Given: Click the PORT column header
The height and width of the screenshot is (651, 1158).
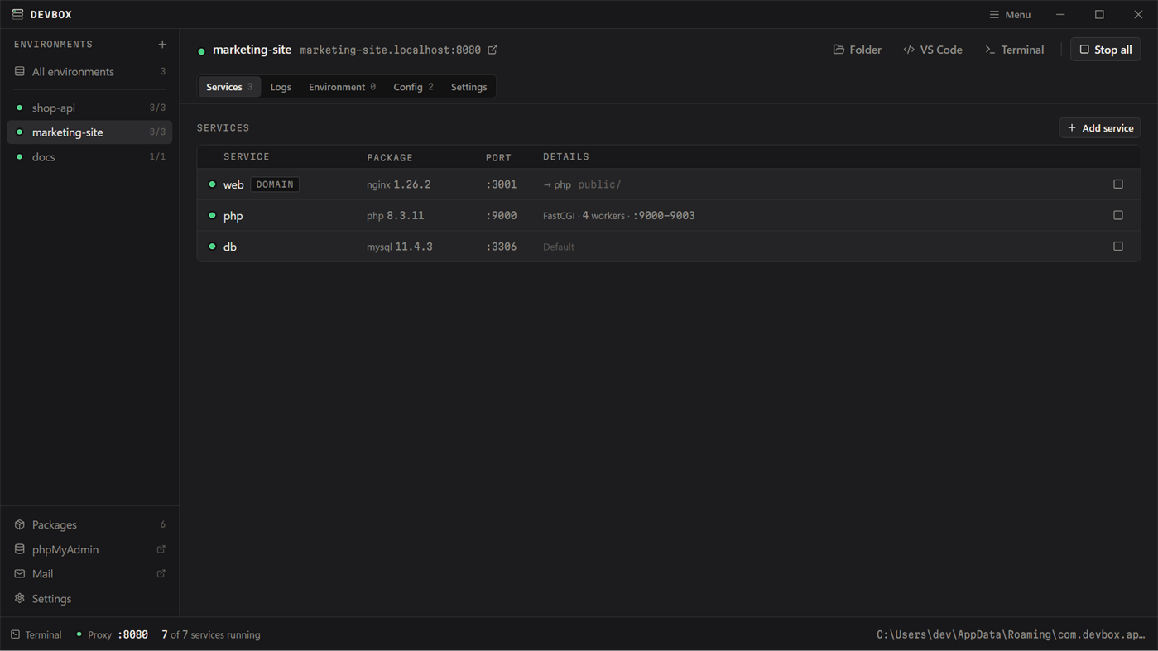Looking at the screenshot, I should (x=498, y=157).
